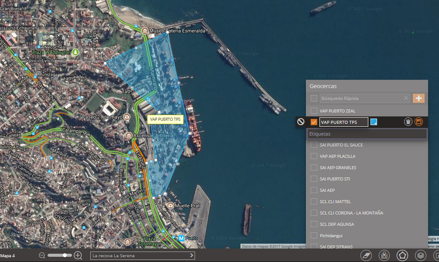Edit the VAP PUERTO TPS name field
439x262 pixels.
tap(343, 122)
